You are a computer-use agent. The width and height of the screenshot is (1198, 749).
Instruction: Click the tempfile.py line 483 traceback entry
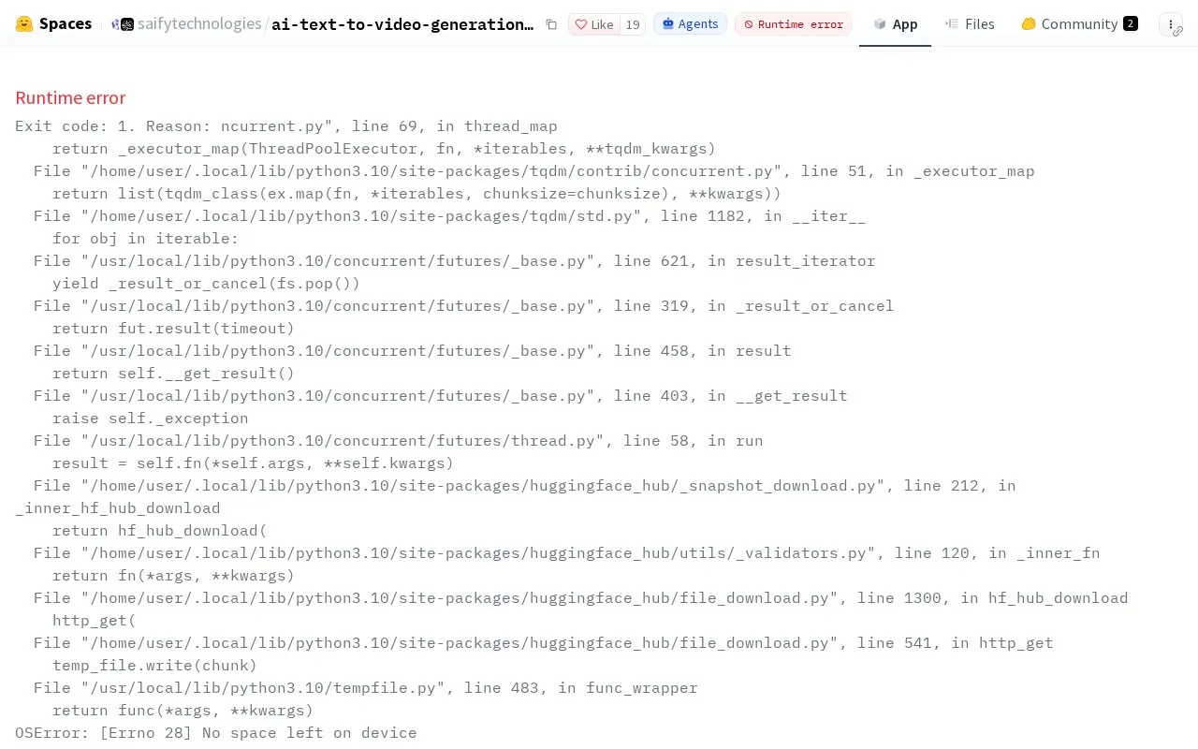click(x=366, y=687)
